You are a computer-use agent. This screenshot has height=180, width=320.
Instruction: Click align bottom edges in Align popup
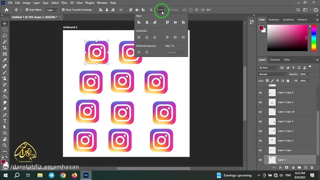tap(183, 22)
